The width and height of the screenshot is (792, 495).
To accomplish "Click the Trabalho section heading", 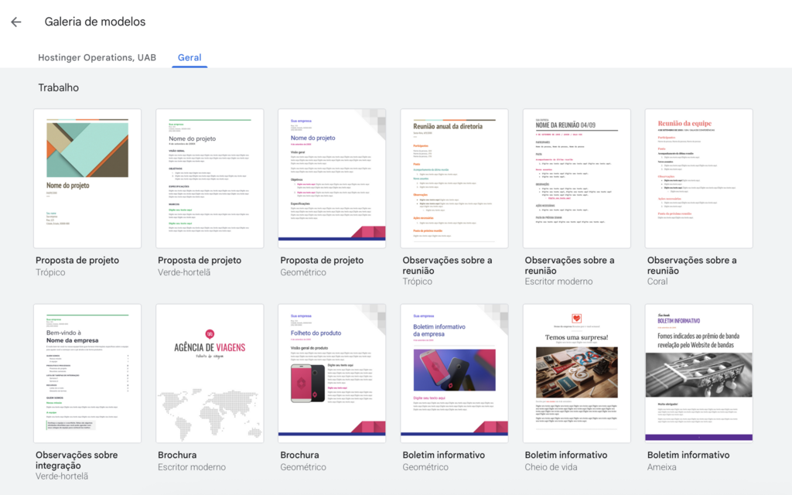I will click(x=57, y=87).
